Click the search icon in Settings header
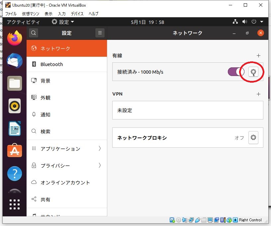The height and width of the screenshot is (226, 271). (x=34, y=33)
